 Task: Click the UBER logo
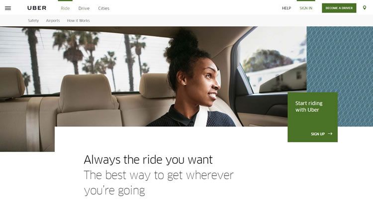point(37,8)
